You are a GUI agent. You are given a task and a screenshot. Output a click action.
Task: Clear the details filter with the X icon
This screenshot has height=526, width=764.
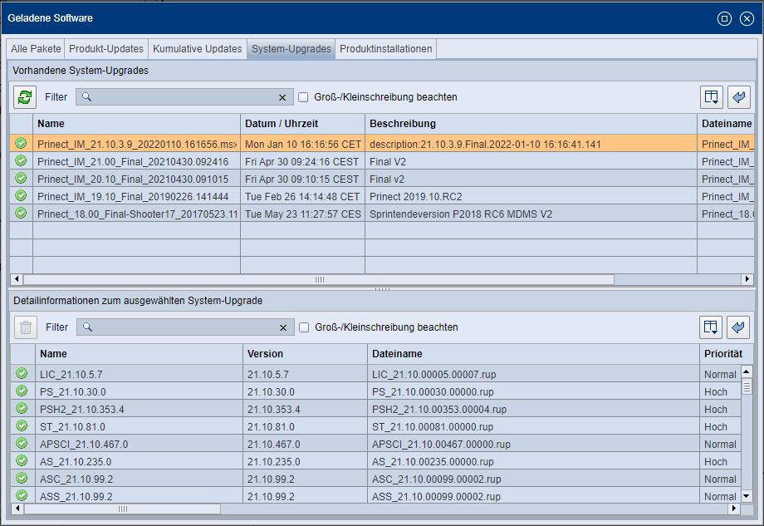point(283,327)
